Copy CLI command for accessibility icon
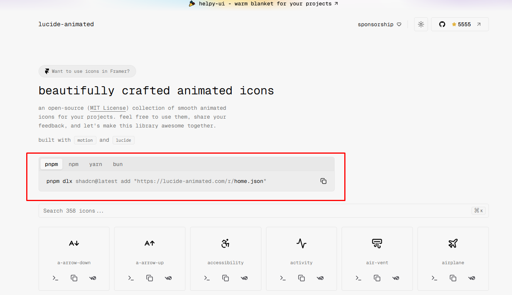Viewport: 512px width, 295px height. (x=207, y=278)
